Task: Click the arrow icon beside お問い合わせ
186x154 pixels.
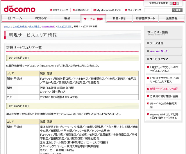Action: 74,10
